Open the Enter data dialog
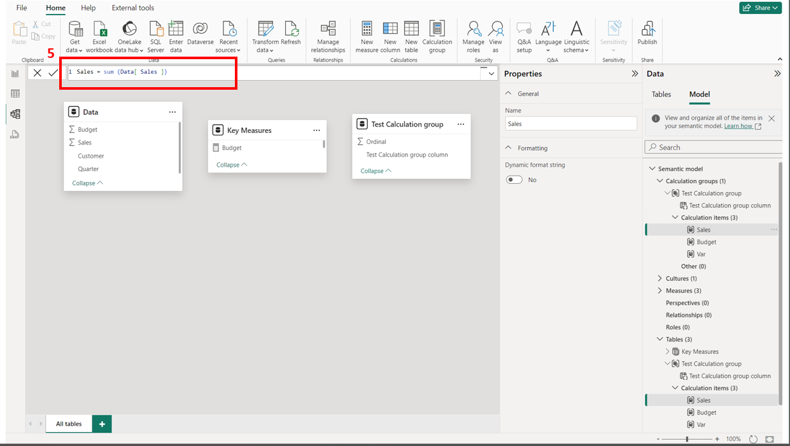Screen dimensions: 790x446 coord(176,37)
